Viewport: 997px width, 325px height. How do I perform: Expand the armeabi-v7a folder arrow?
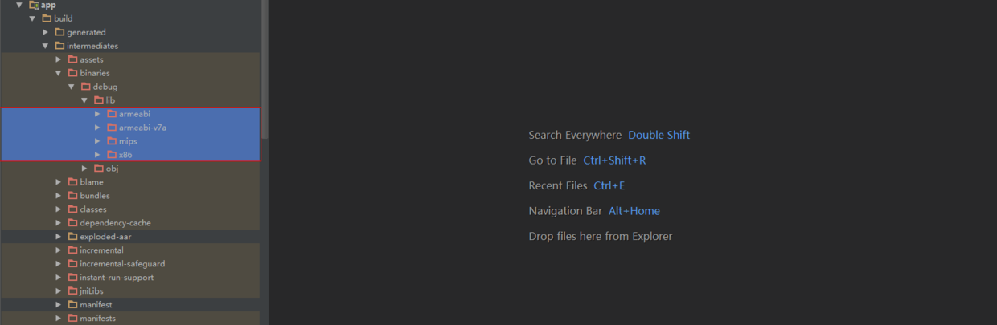pyautogui.click(x=97, y=128)
